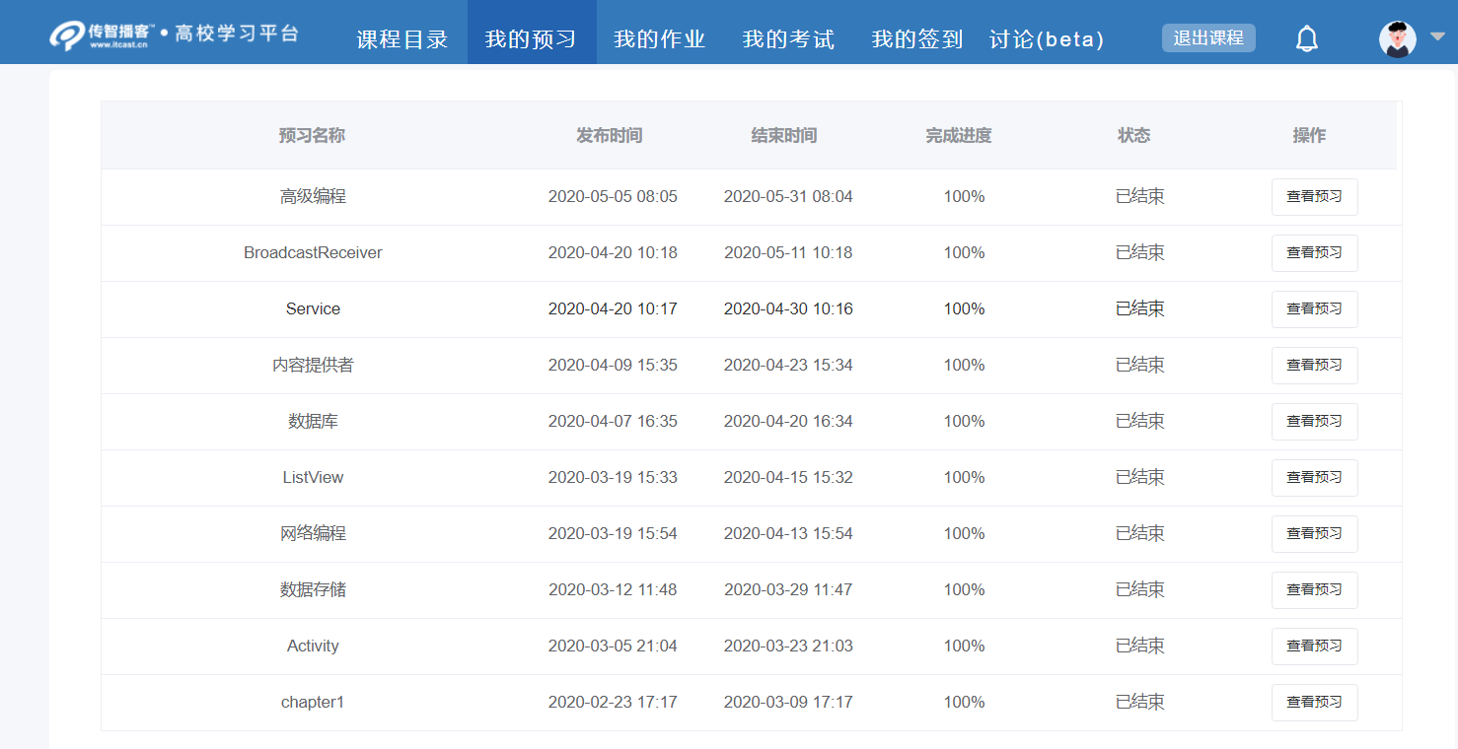The image size is (1458, 749).
Task: Open the 我的签到 section
Action: (x=915, y=37)
